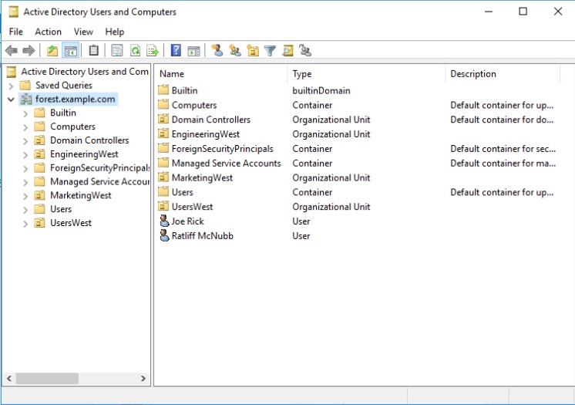The image size is (575, 405).
Task: Click the tree pane horizontal scrollbar right arrow
Action: pyautogui.click(x=144, y=379)
